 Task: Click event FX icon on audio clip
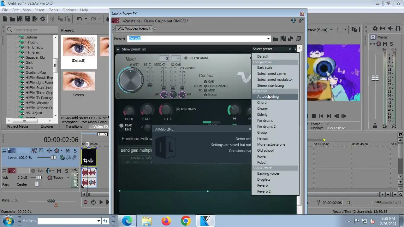tap(91, 182)
